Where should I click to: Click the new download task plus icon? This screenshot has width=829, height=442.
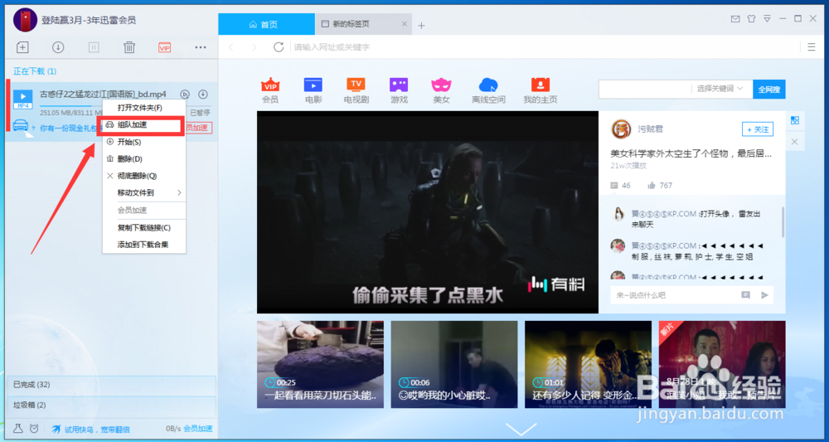tap(22, 47)
